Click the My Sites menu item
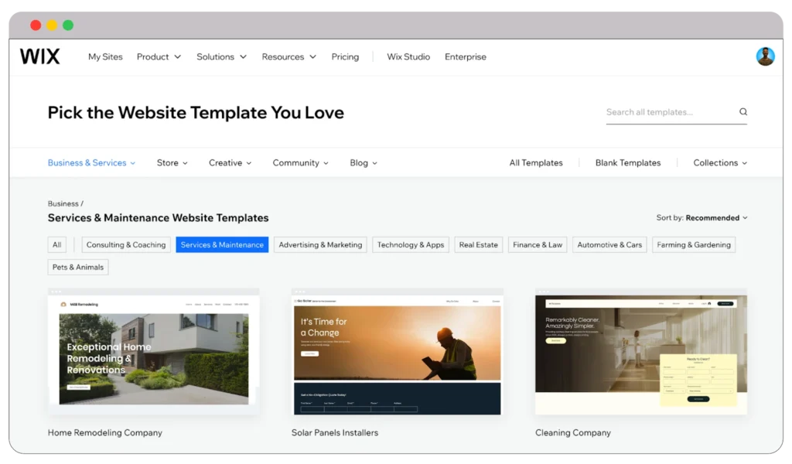This screenshot has width=792, height=464. pyautogui.click(x=105, y=56)
